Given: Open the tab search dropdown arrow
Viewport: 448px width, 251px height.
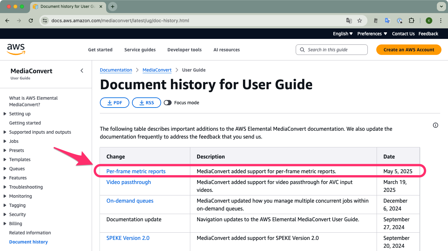Looking at the screenshot, I should click(x=441, y=7).
